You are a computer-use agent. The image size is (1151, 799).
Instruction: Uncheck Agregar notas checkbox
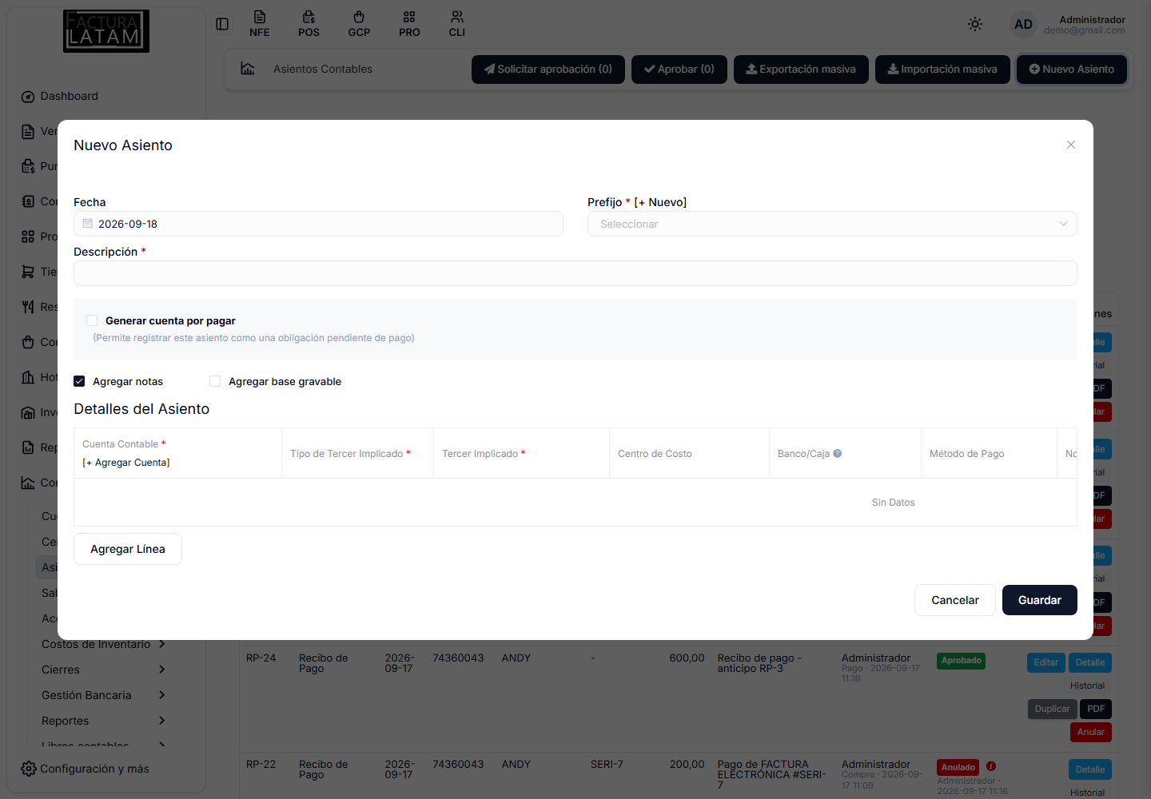79,381
